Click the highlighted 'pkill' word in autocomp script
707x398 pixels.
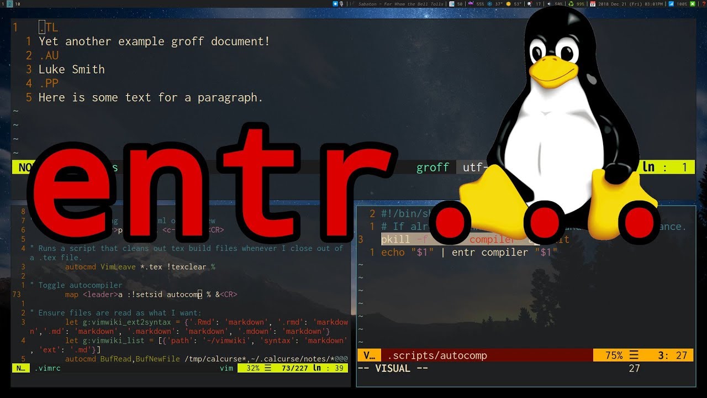pyautogui.click(x=395, y=239)
